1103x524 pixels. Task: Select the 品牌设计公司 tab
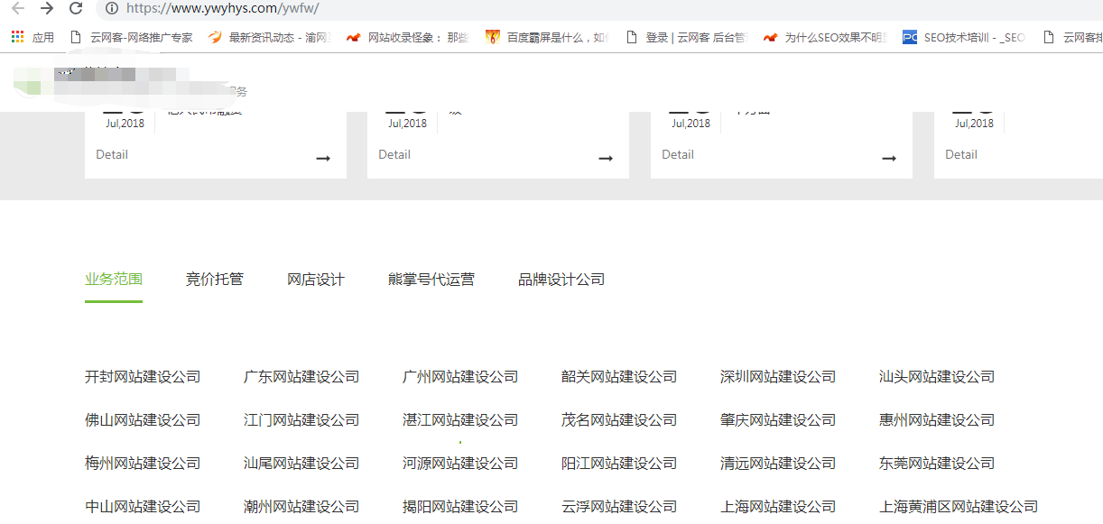coord(561,280)
